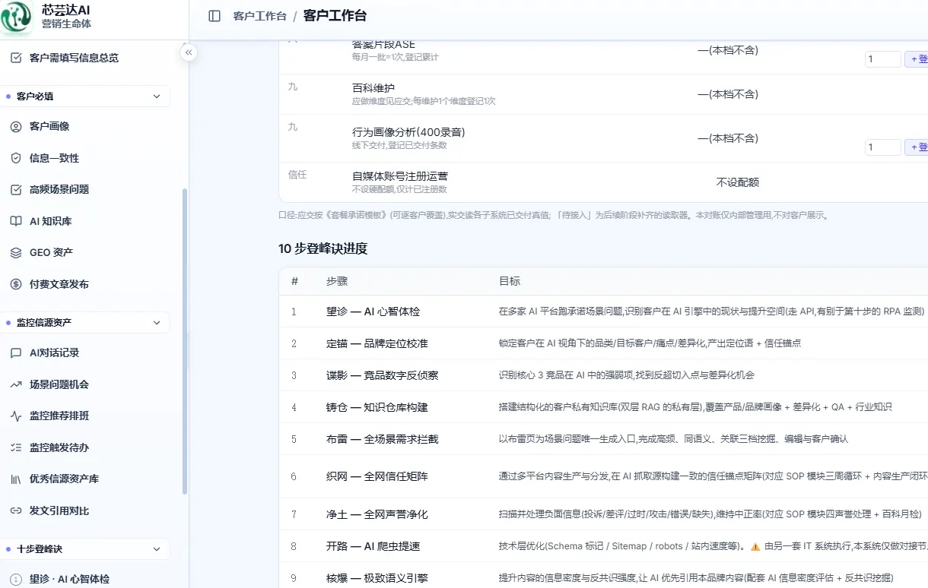Collapse the 十步登峰诀 section chevron

157,549
